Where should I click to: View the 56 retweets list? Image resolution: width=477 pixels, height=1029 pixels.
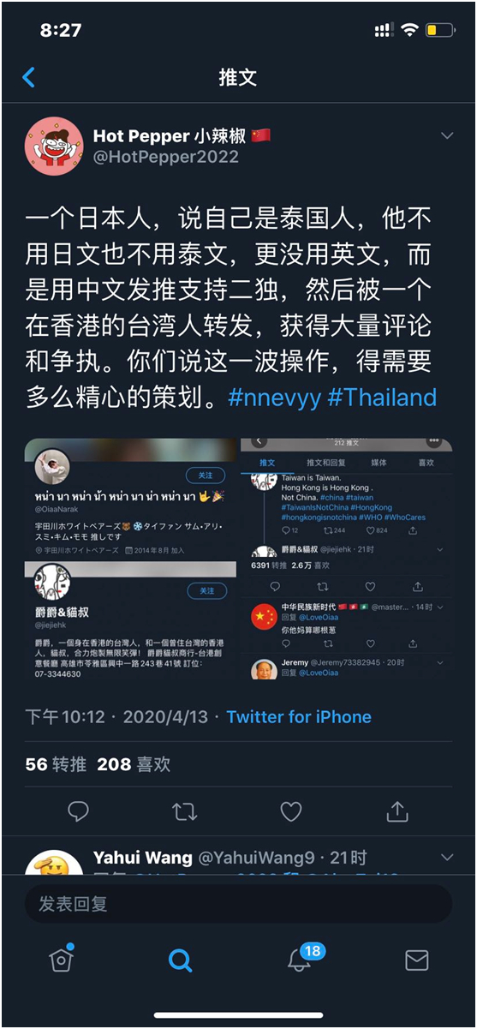point(56,763)
